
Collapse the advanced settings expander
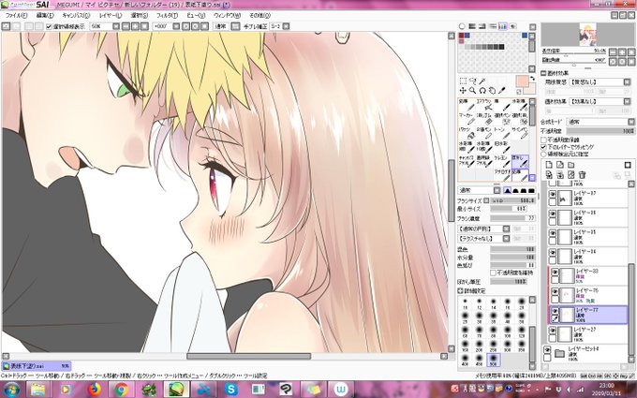click(x=461, y=291)
